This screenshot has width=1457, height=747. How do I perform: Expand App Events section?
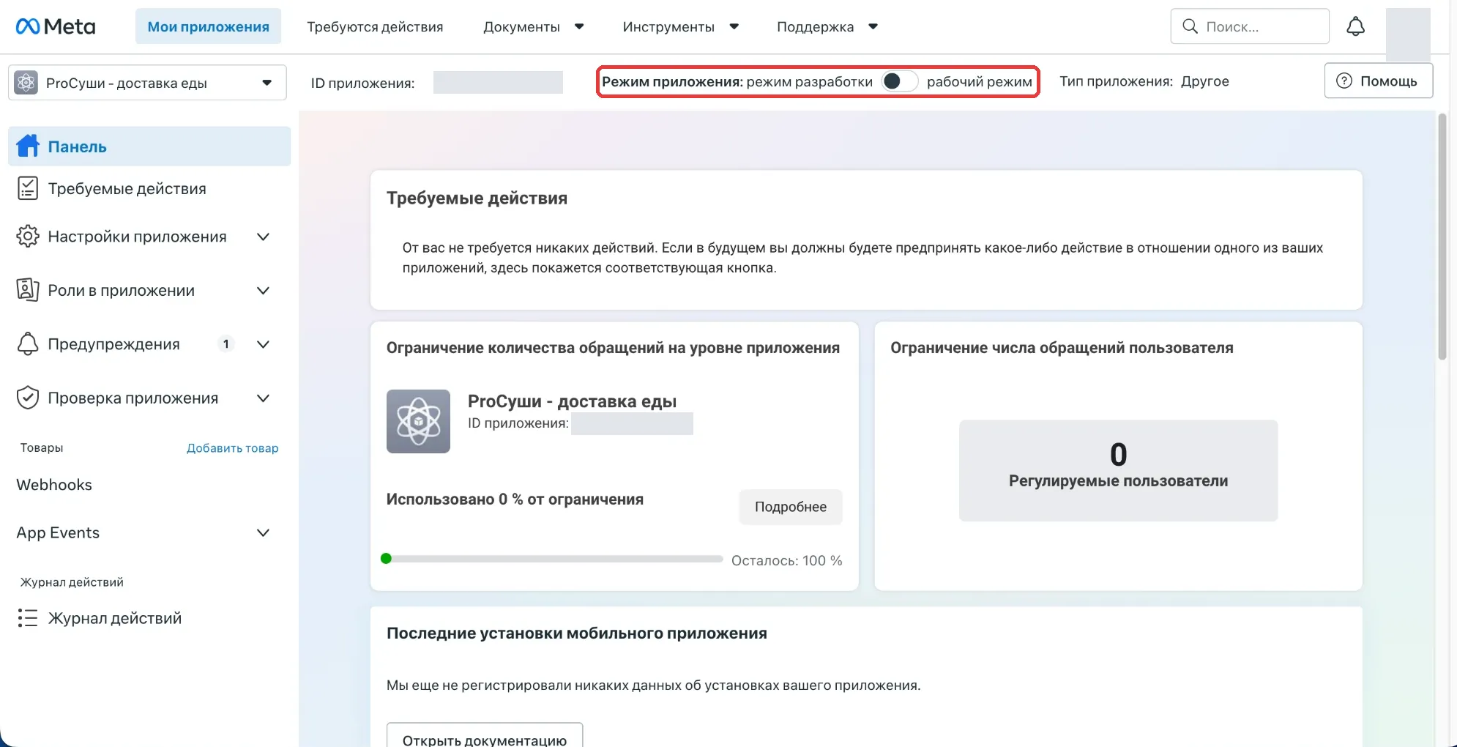click(x=264, y=532)
